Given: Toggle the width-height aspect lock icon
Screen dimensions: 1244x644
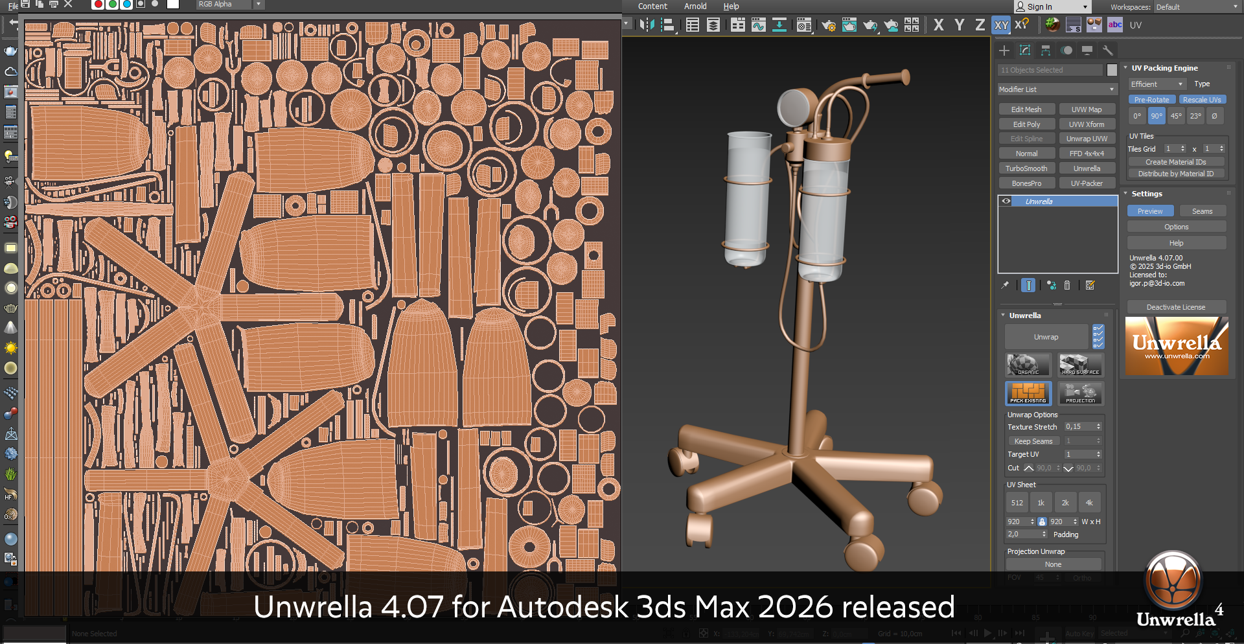Looking at the screenshot, I should [1042, 522].
